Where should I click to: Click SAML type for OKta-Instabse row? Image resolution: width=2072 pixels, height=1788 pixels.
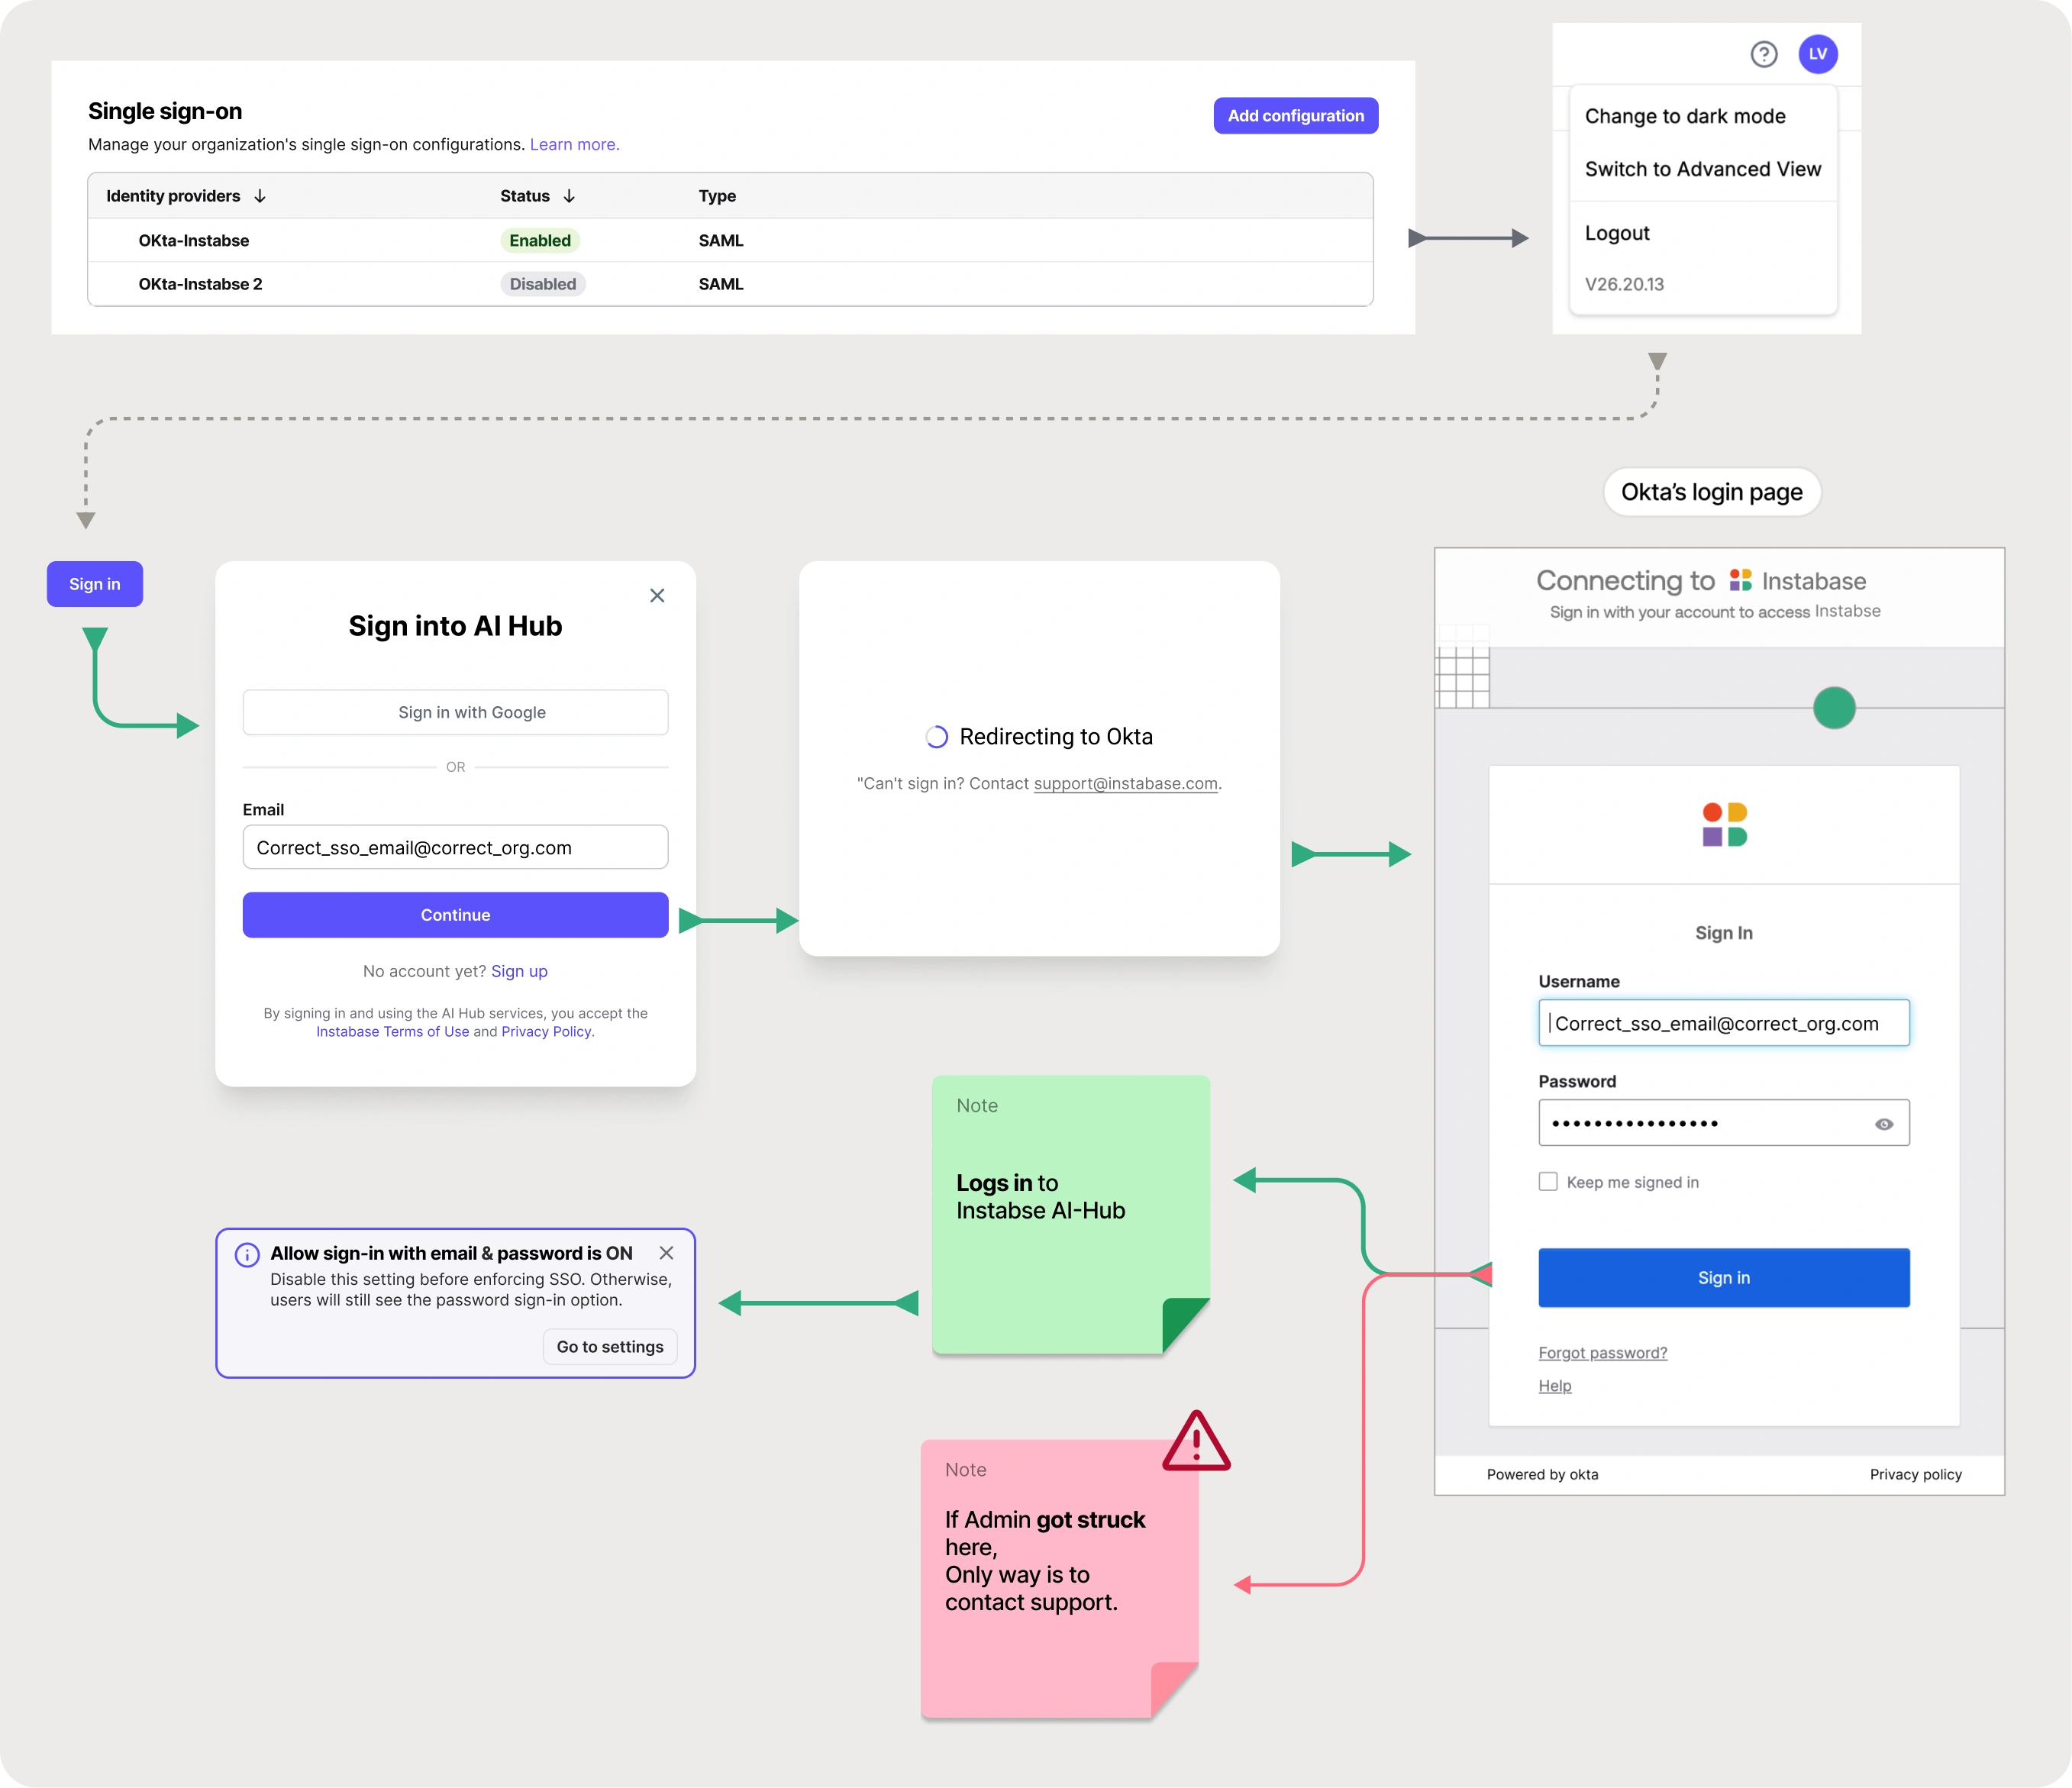coord(721,240)
